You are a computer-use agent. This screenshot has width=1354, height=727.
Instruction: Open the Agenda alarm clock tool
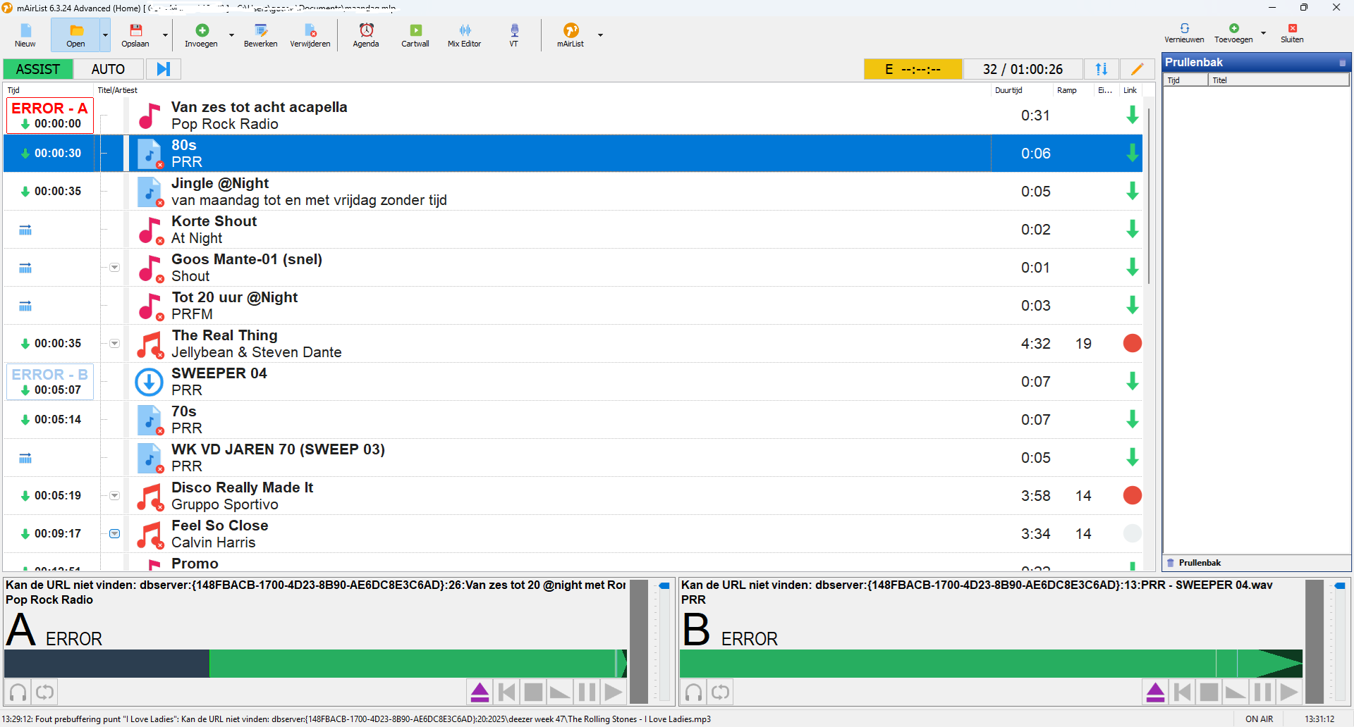pyautogui.click(x=366, y=34)
